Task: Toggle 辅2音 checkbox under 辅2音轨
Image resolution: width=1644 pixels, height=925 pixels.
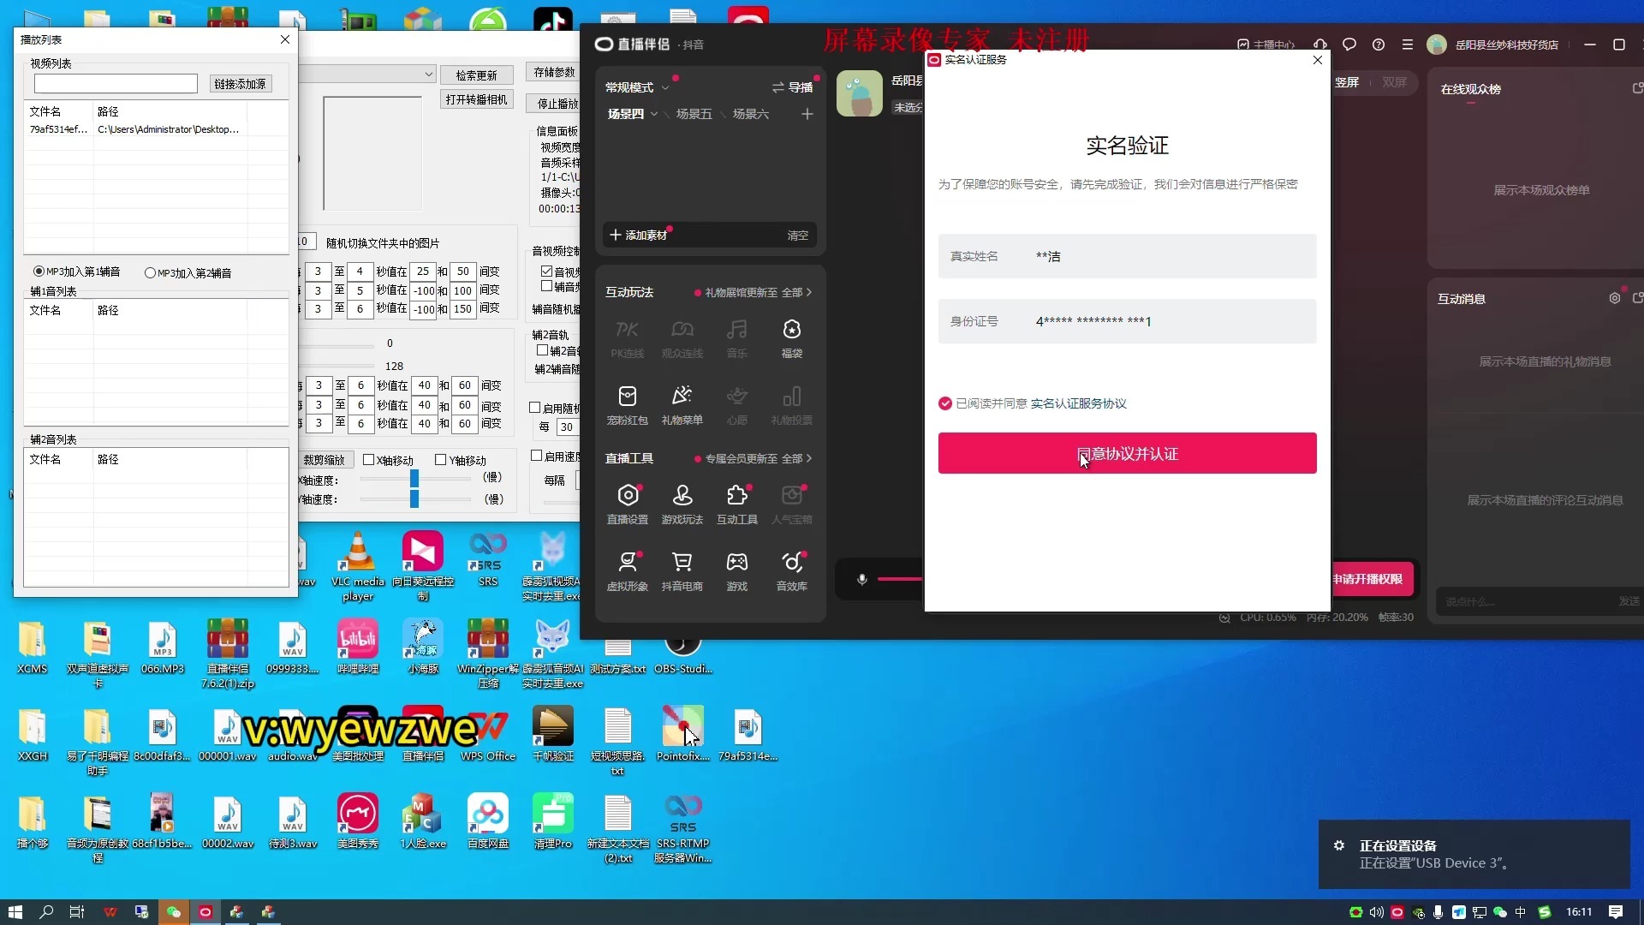Action: [542, 350]
